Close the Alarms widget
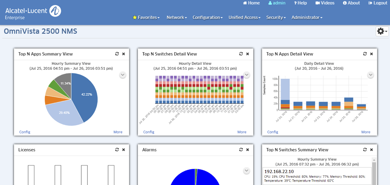Viewport: 390px width, 185px height. [x=248, y=150]
